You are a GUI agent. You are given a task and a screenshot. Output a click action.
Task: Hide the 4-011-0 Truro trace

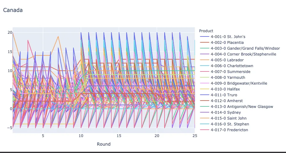tap(219, 95)
